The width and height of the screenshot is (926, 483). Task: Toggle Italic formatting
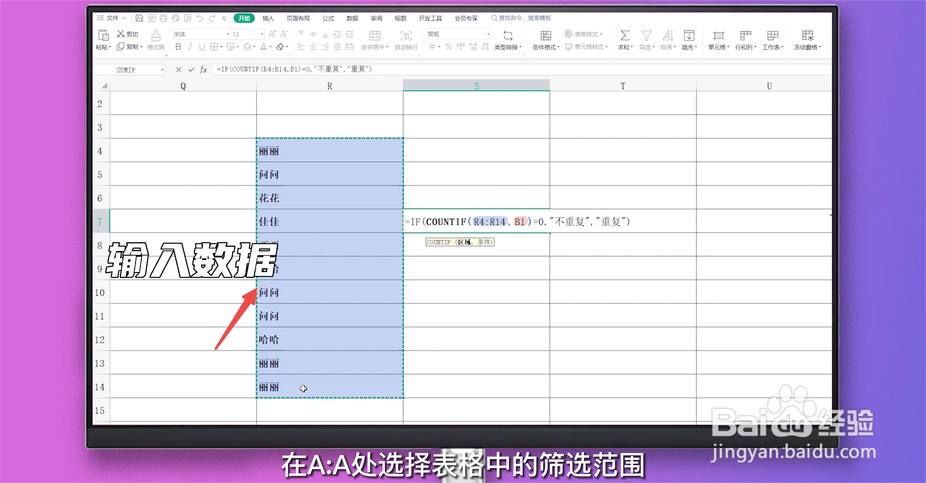click(190, 47)
